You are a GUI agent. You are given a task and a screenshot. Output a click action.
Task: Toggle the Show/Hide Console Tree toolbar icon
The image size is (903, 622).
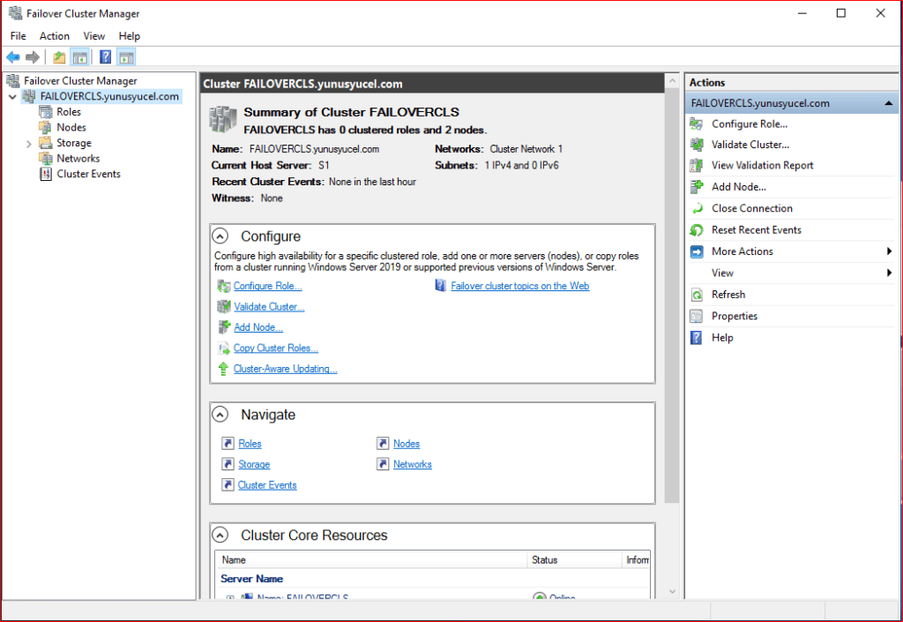pos(79,57)
